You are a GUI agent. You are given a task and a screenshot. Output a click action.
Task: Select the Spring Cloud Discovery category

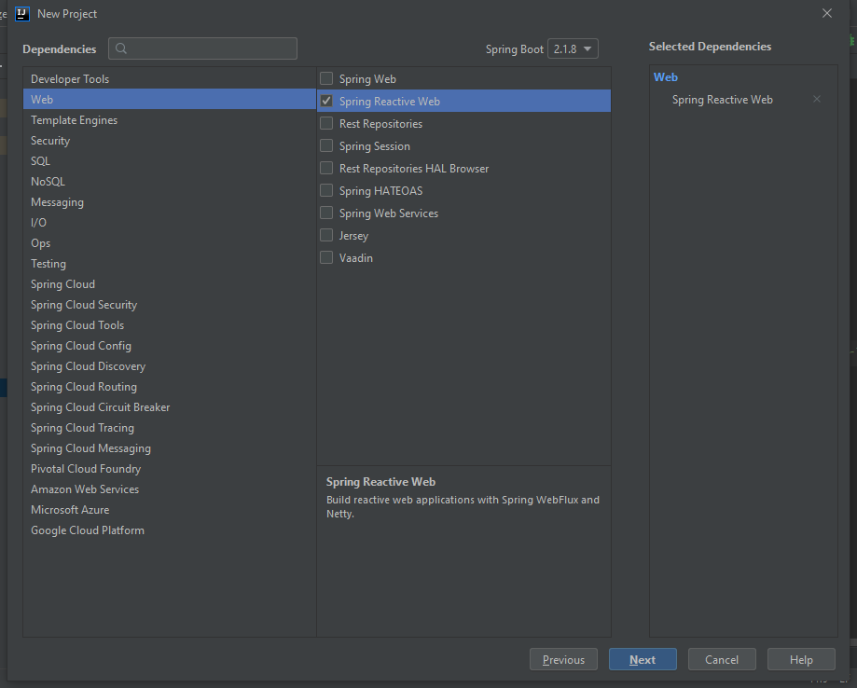tap(88, 366)
